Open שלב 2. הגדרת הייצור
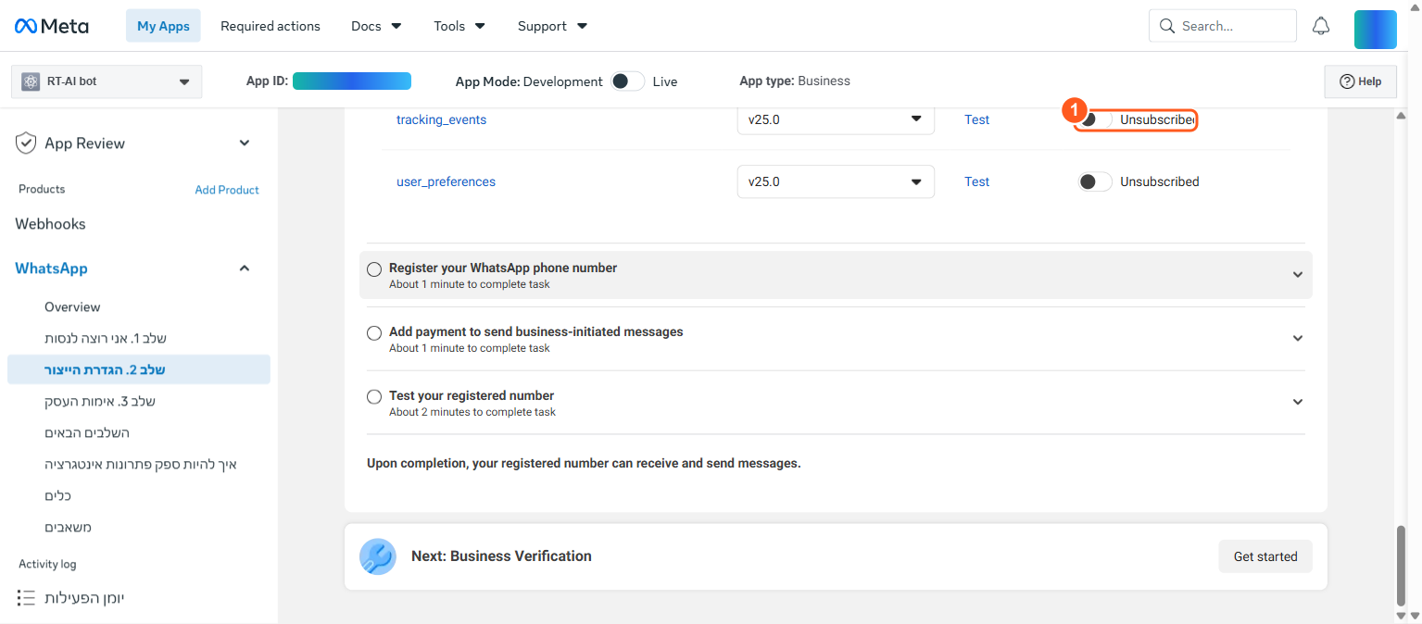The width and height of the screenshot is (1422, 624). (x=139, y=369)
